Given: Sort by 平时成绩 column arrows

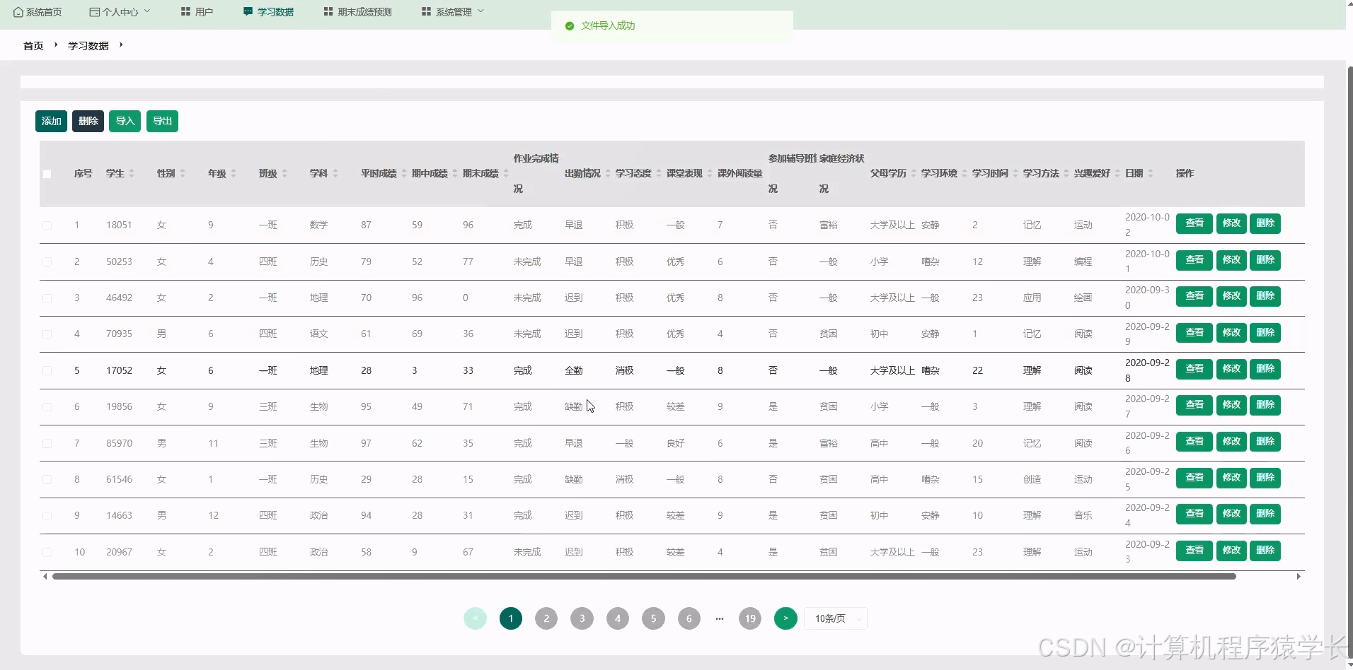Looking at the screenshot, I should [404, 173].
